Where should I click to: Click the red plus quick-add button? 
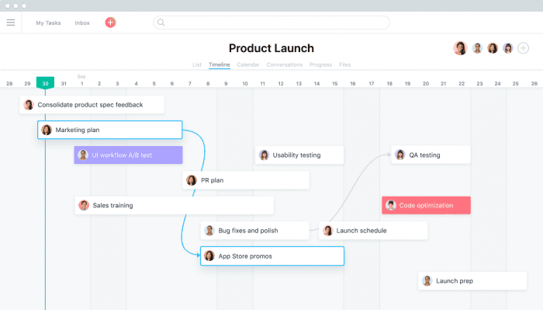click(x=110, y=23)
